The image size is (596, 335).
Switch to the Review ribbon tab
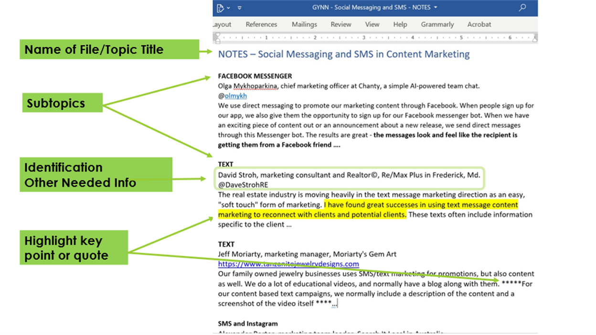click(x=341, y=24)
